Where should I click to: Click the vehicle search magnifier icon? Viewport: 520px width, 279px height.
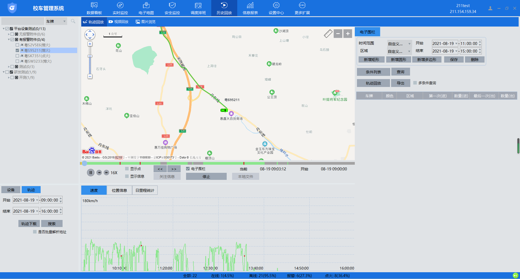click(73, 21)
